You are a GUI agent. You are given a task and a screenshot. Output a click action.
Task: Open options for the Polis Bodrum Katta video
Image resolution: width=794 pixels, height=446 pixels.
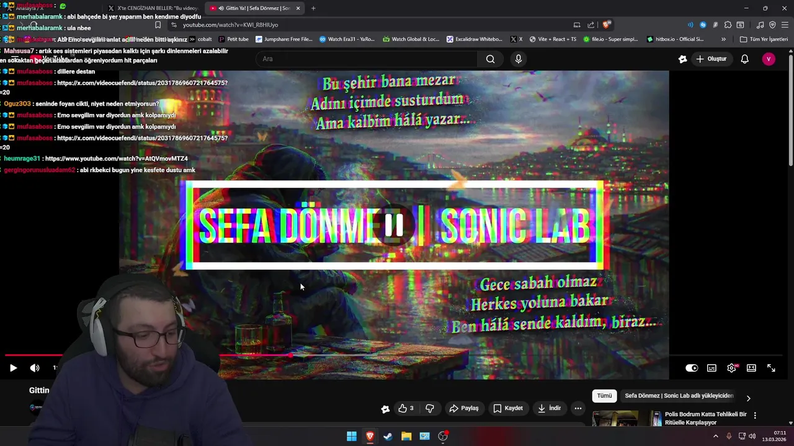point(755,415)
